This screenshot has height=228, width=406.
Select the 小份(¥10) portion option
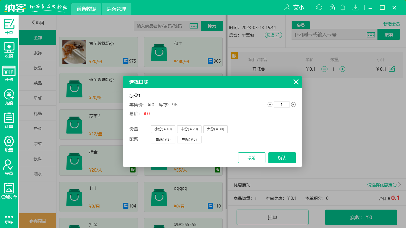point(163,129)
